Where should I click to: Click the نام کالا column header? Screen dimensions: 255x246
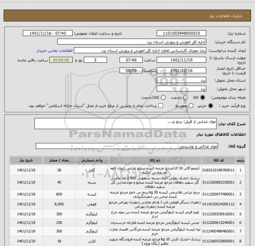(x=155, y=160)
